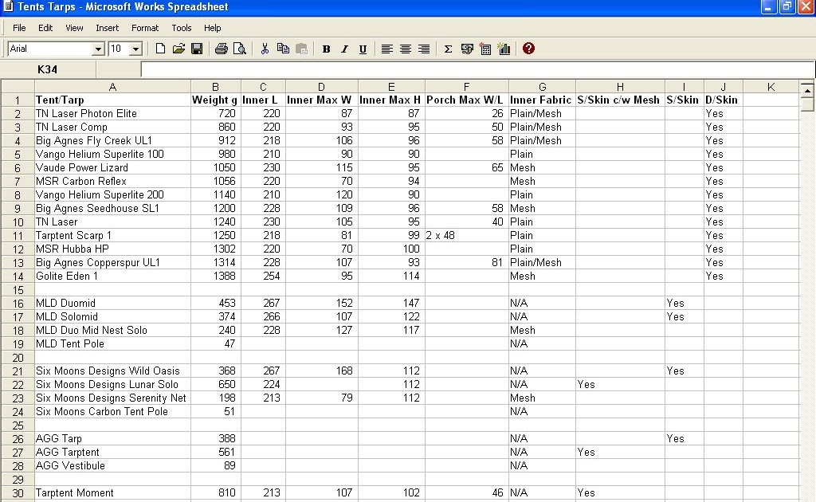This screenshot has height=502, width=816.
Task: Open the Insert menu
Action: (x=108, y=28)
